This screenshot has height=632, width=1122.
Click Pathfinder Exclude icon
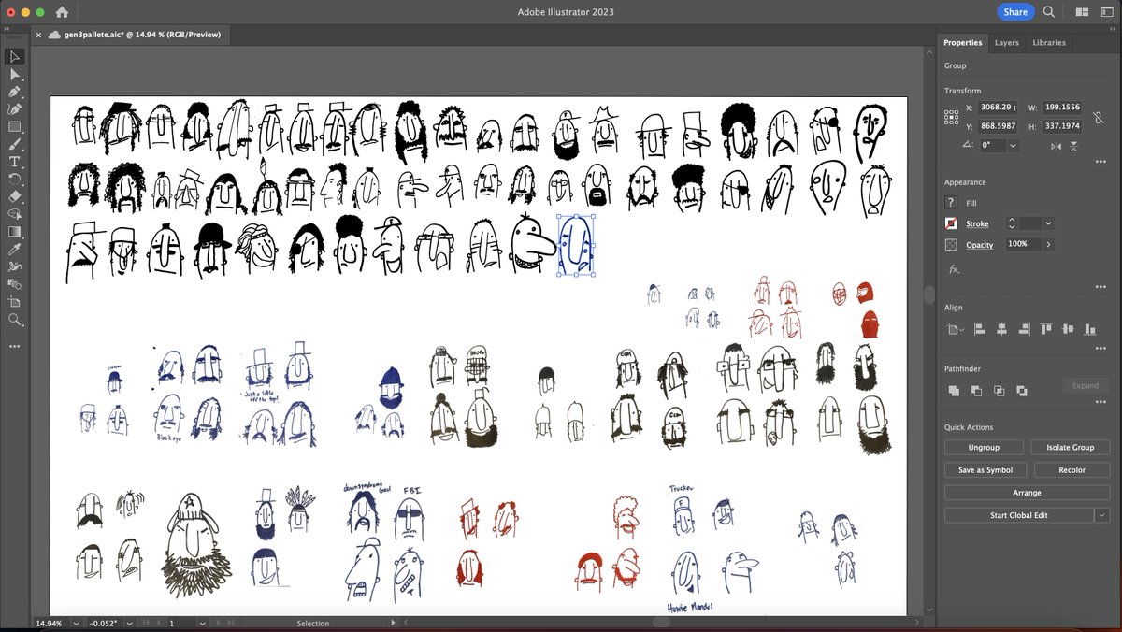click(1022, 391)
